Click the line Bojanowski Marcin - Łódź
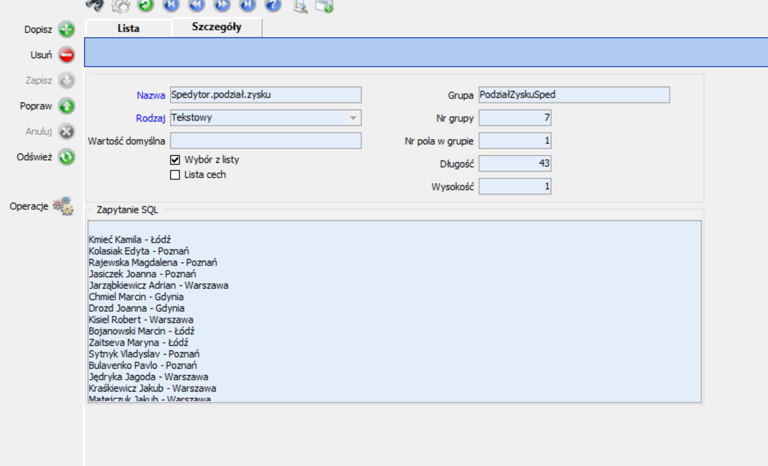 click(x=142, y=331)
